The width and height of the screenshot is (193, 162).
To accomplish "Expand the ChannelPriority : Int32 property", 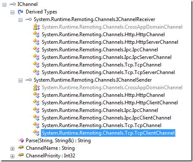I will (12, 156).
